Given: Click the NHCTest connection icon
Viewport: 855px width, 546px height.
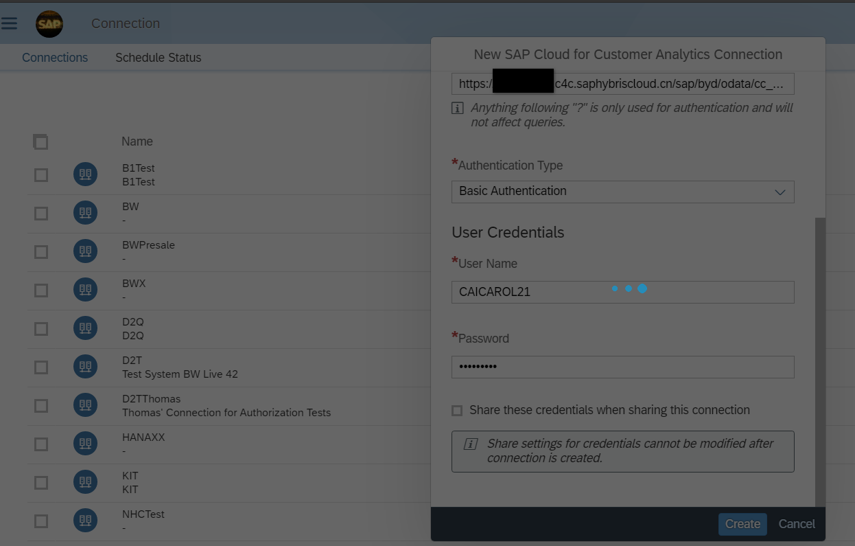Looking at the screenshot, I should [85, 521].
